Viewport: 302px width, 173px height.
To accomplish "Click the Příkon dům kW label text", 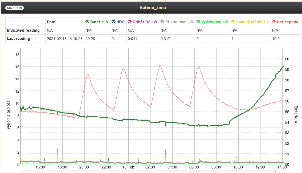I will [x=179, y=22].
